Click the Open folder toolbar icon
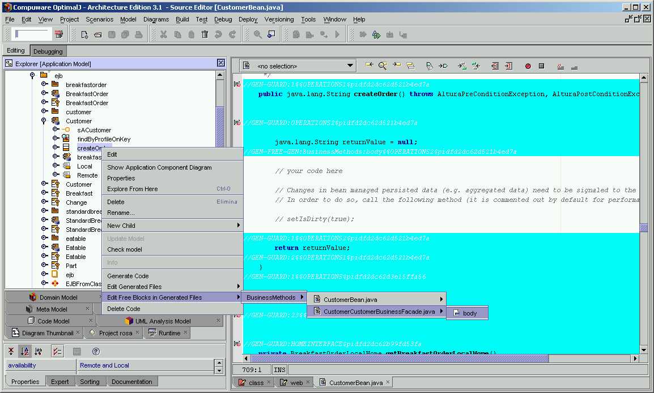The height and width of the screenshot is (393, 654). tap(98, 35)
